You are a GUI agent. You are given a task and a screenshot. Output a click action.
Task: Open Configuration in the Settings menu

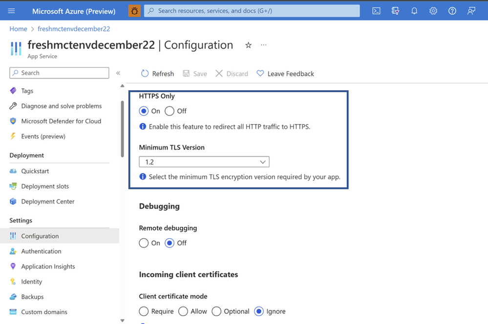point(60,236)
